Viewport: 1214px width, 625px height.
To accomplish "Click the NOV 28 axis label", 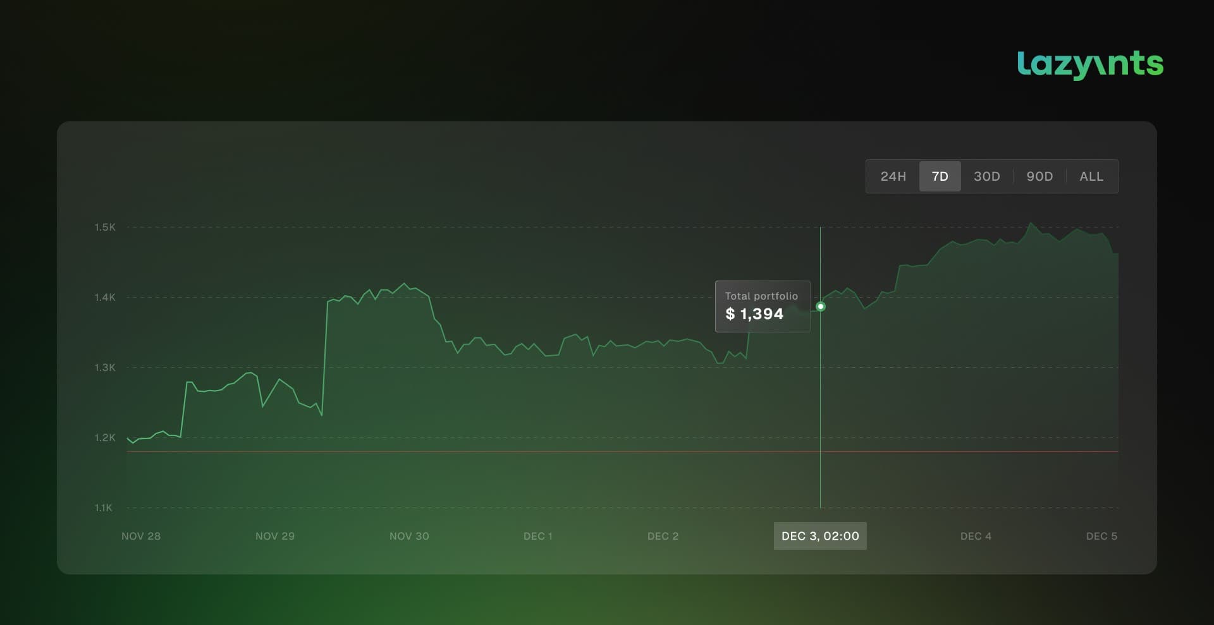I will click(x=141, y=536).
